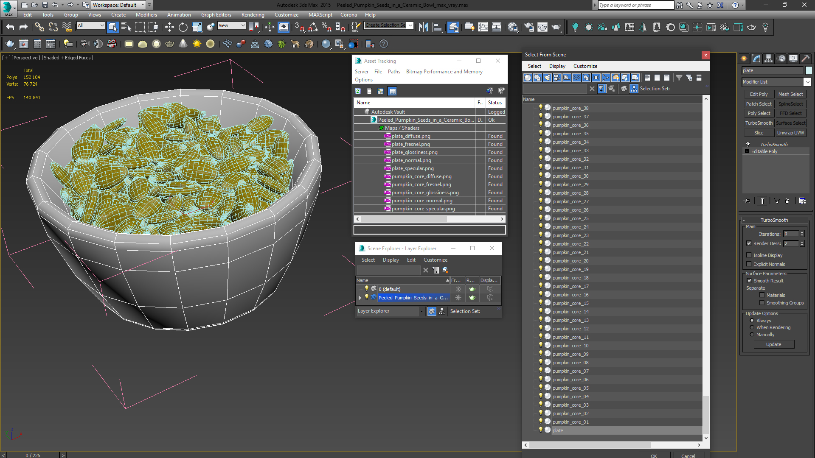Select When Rendering update option

(752, 327)
